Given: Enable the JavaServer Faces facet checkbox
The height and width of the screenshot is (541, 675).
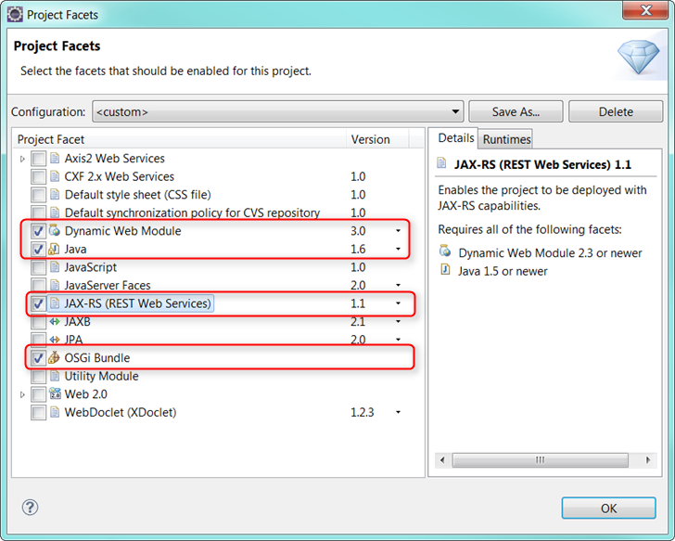Looking at the screenshot, I should coord(38,286).
